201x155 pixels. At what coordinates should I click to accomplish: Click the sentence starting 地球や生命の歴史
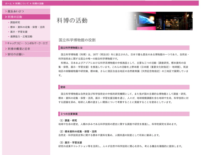pyautogui.click(x=118, y=124)
